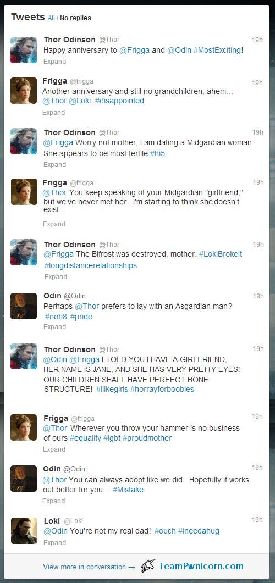
Task: Click Loki's profile picture
Action: 24,531
